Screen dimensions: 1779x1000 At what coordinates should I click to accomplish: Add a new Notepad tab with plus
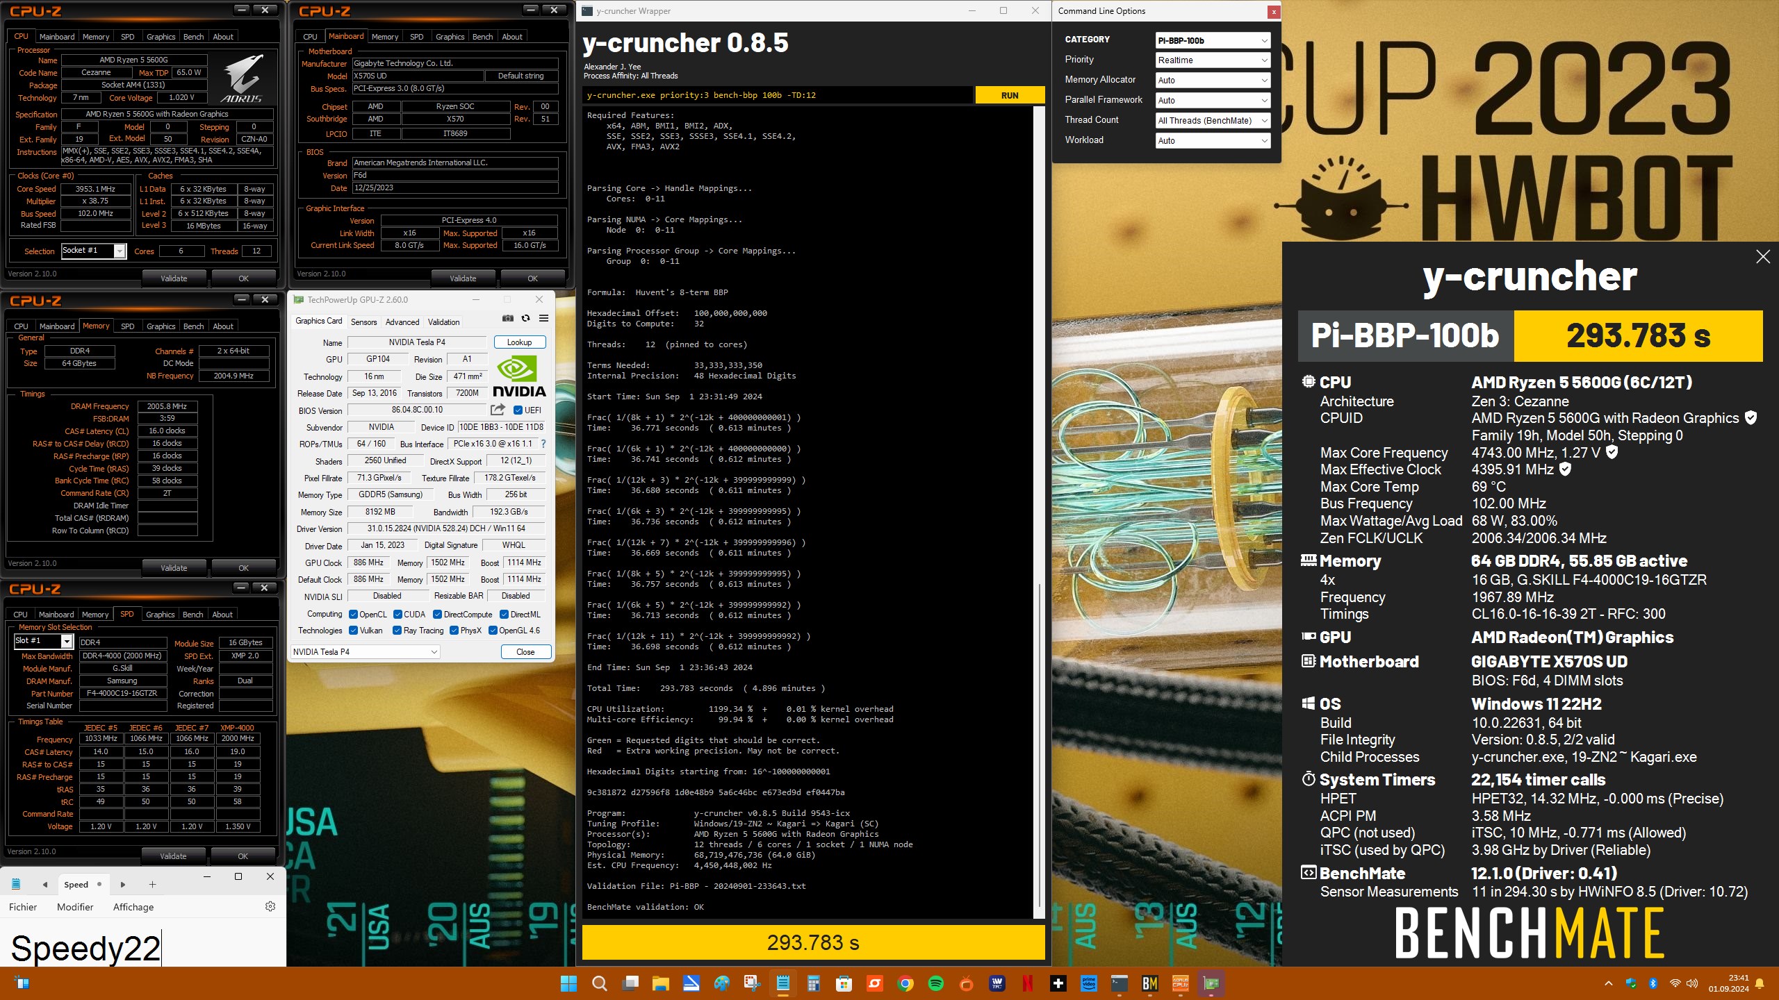click(152, 884)
